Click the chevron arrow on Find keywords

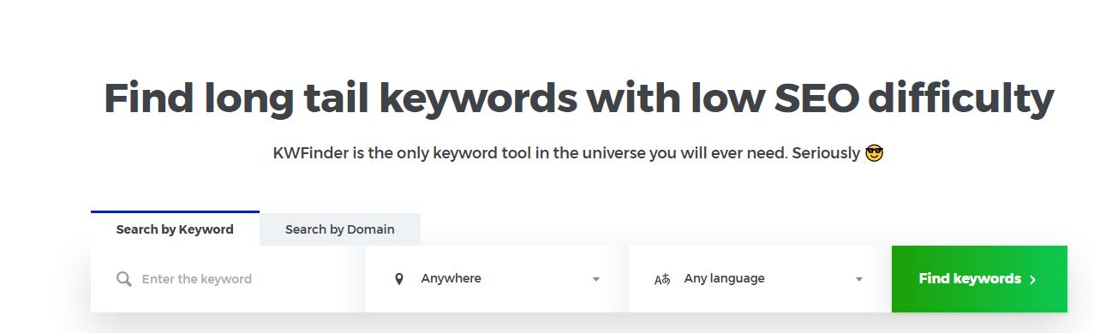[x=1033, y=279]
